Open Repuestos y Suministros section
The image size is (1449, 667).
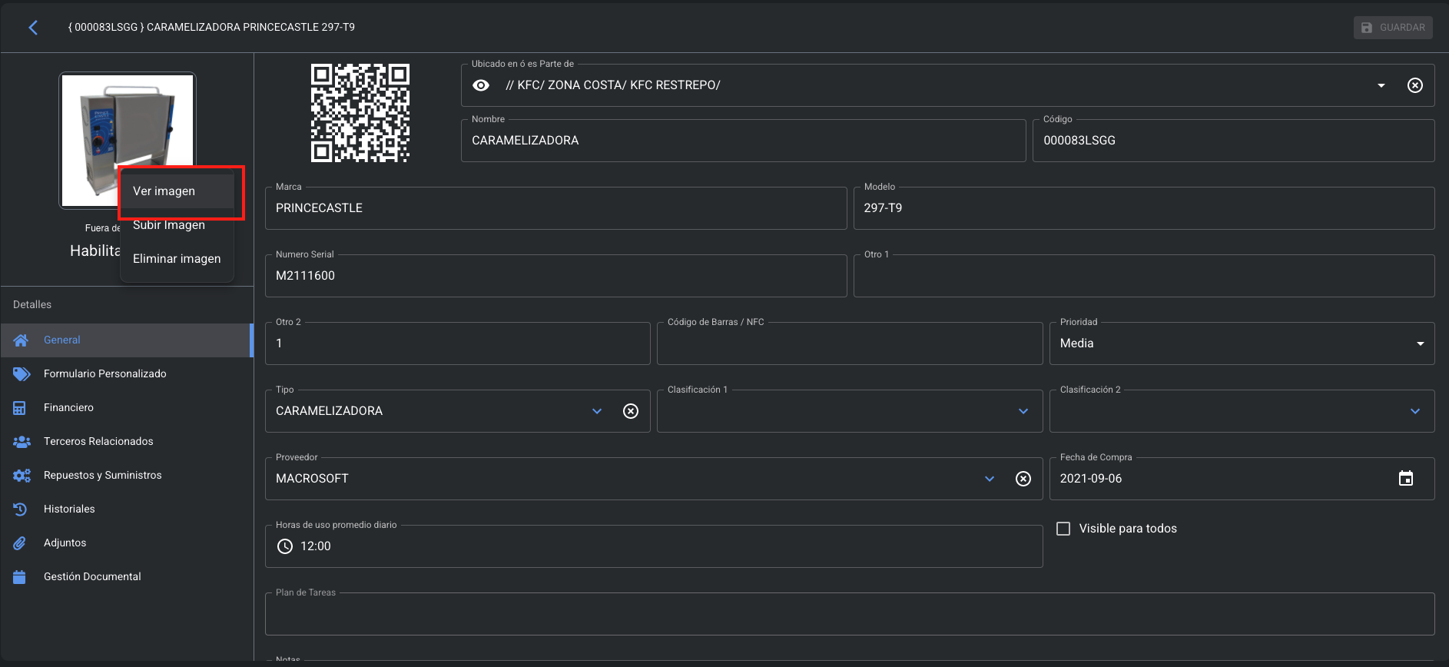tap(102, 475)
